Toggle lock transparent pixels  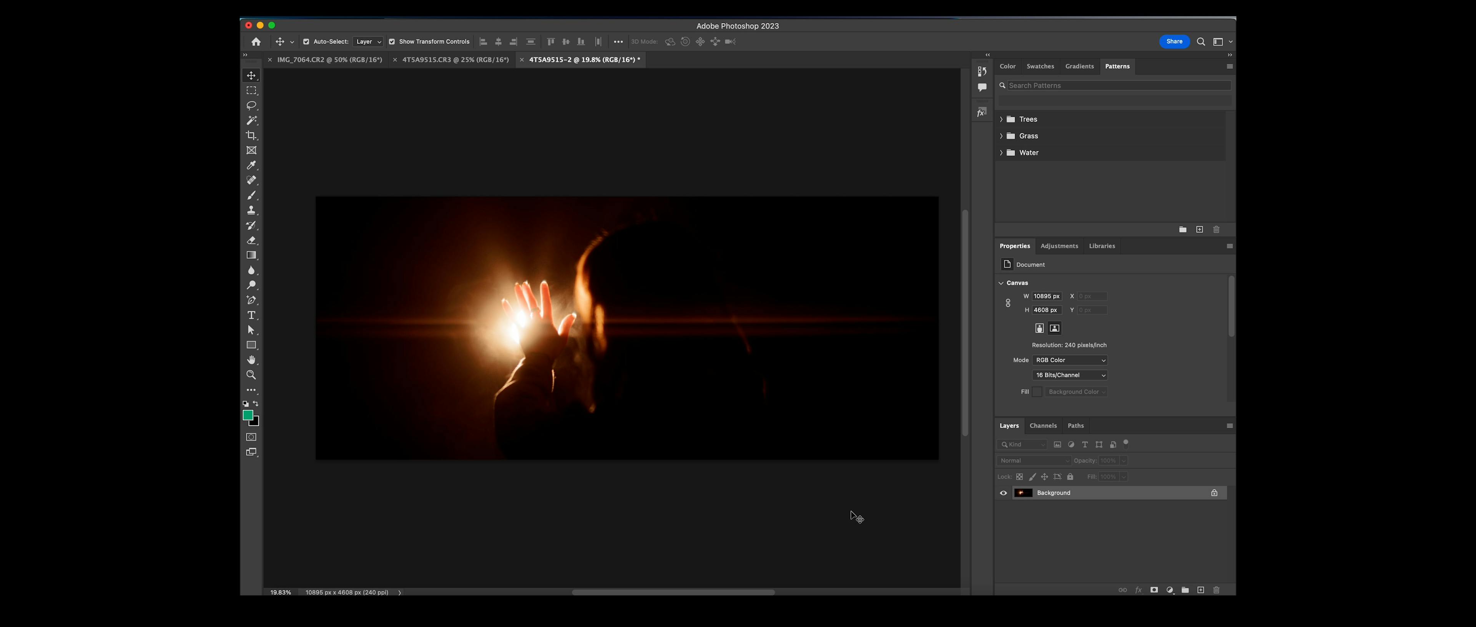[1019, 476]
